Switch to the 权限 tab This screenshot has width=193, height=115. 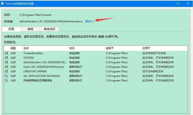tap(11, 29)
